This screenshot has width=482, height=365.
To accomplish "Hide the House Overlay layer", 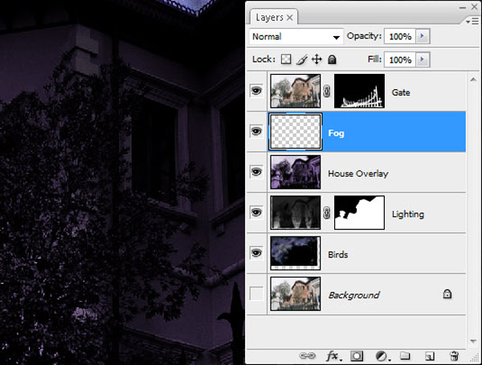I will click(x=256, y=172).
